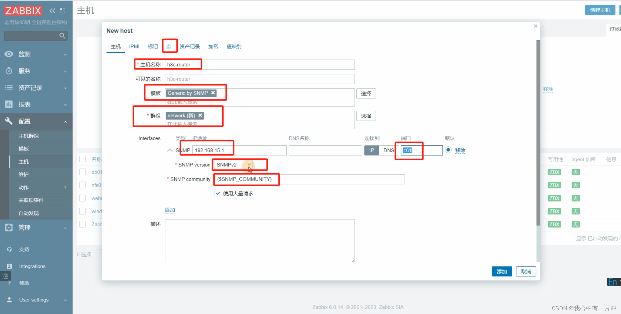
Task: Click 无 encryption badge in the Zabb row
Action: pyautogui.click(x=576, y=224)
